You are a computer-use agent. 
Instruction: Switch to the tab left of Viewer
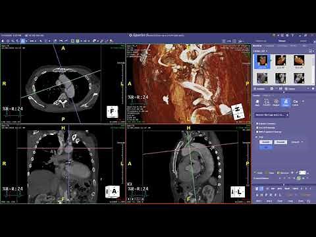(261, 41)
